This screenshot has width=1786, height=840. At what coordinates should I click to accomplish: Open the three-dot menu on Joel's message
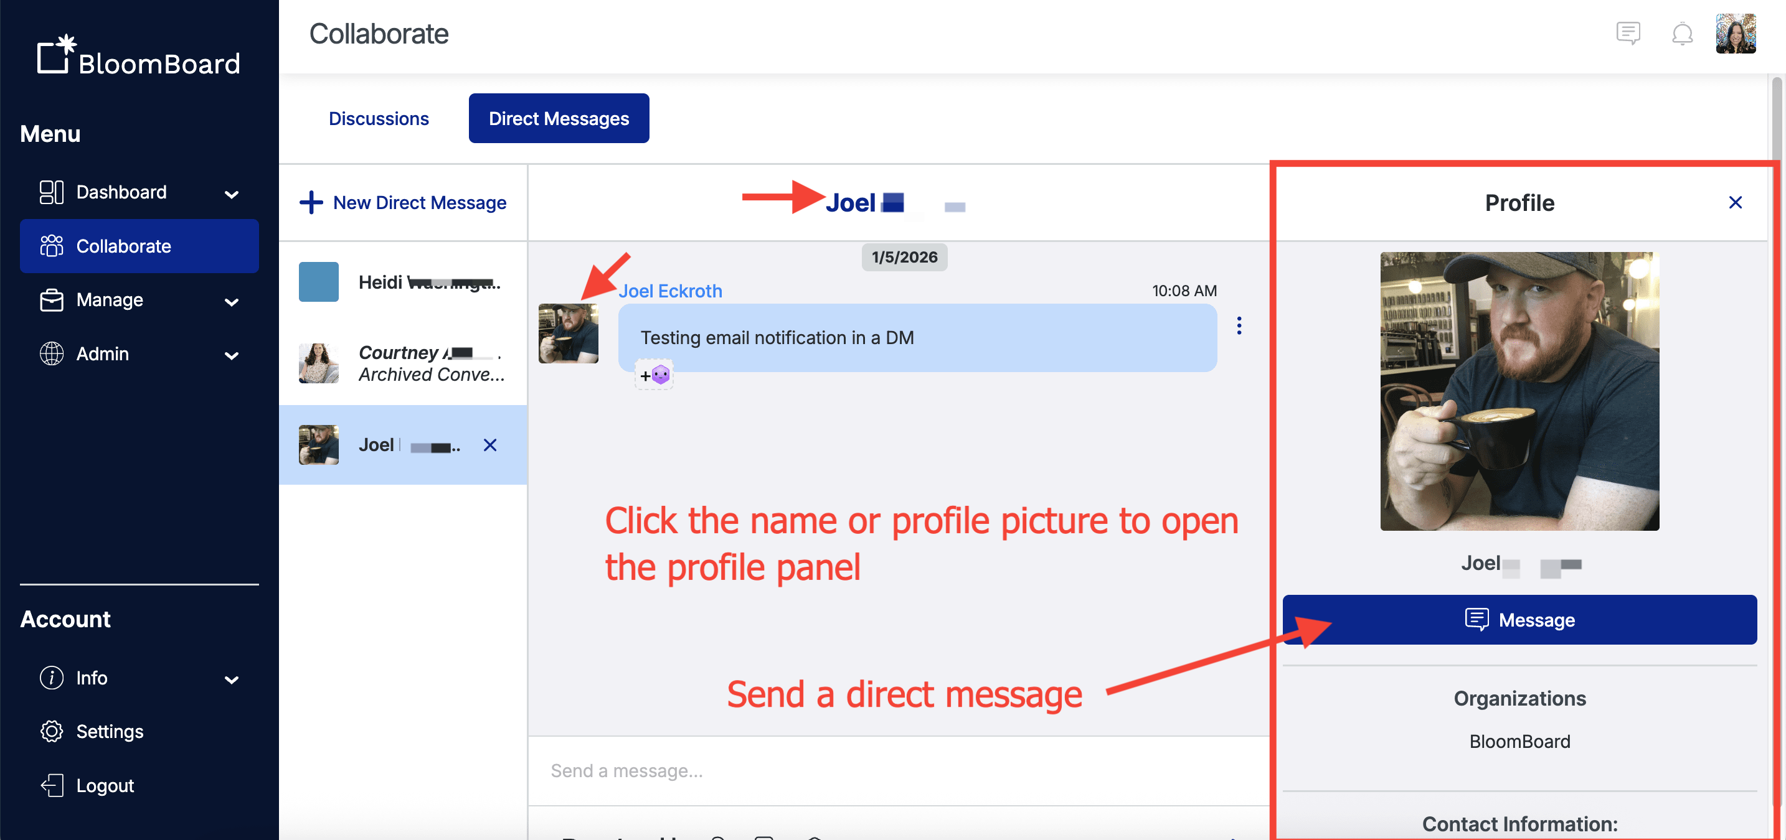pos(1239,325)
